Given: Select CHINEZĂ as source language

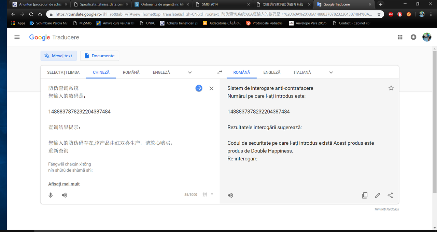Looking at the screenshot, I should (x=101, y=72).
